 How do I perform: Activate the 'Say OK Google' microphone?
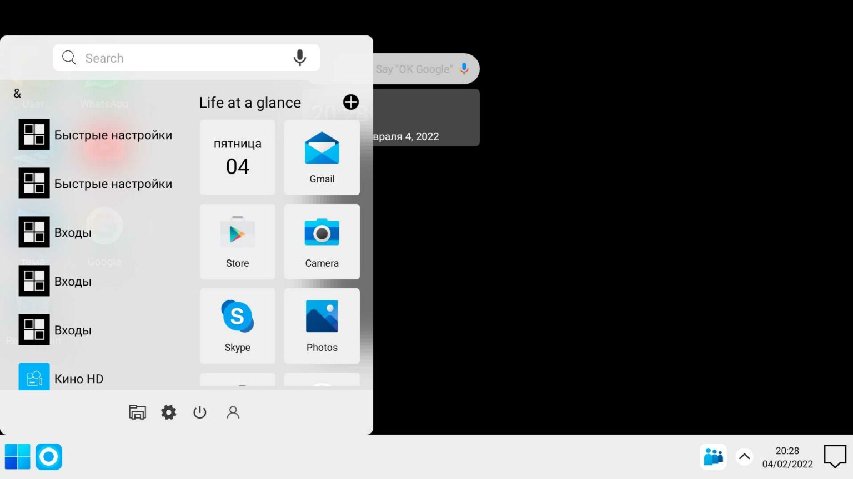pyautogui.click(x=464, y=68)
